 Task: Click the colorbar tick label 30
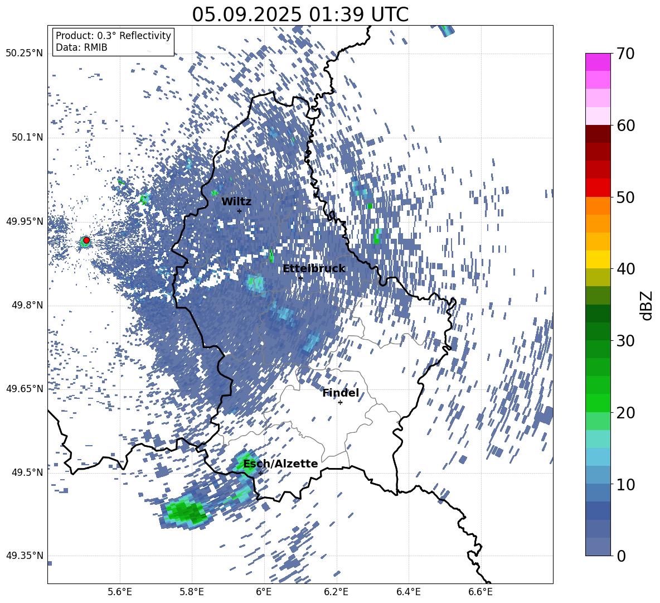click(625, 340)
